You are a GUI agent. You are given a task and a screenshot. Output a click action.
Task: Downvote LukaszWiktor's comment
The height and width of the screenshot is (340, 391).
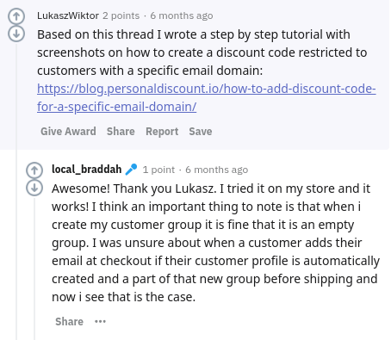pyautogui.click(x=16, y=34)
